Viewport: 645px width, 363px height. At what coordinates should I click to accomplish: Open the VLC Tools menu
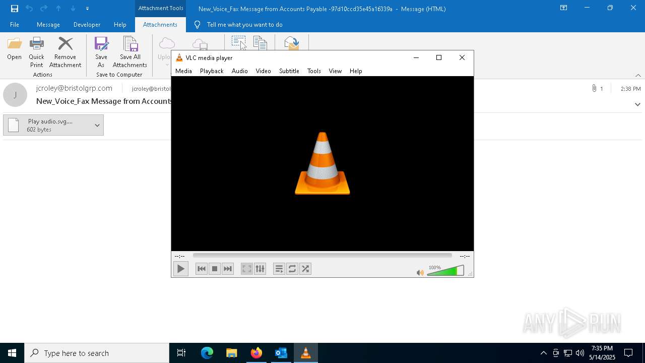tap(314, 71)
